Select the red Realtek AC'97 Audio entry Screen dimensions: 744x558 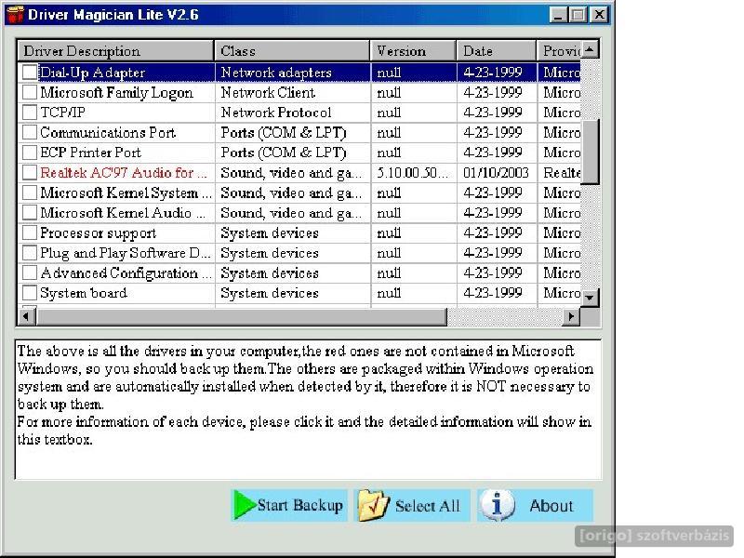click(x=124, y=173)
